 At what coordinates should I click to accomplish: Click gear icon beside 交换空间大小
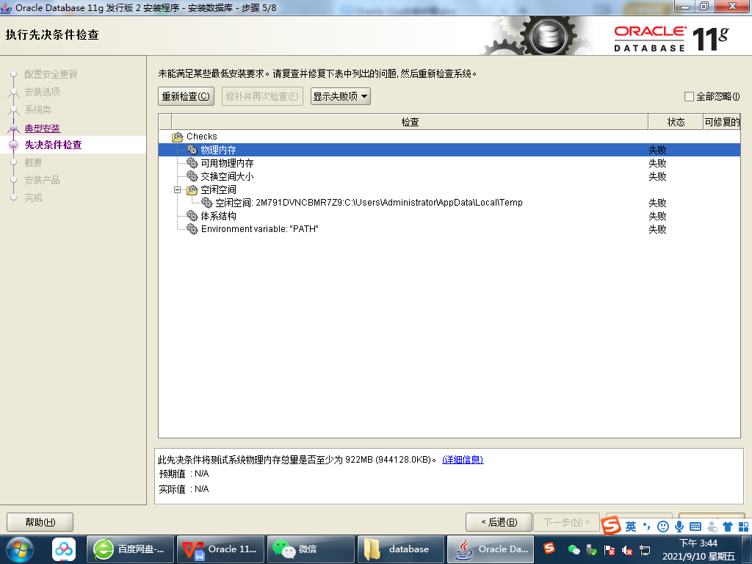click(x=192, y=176)
